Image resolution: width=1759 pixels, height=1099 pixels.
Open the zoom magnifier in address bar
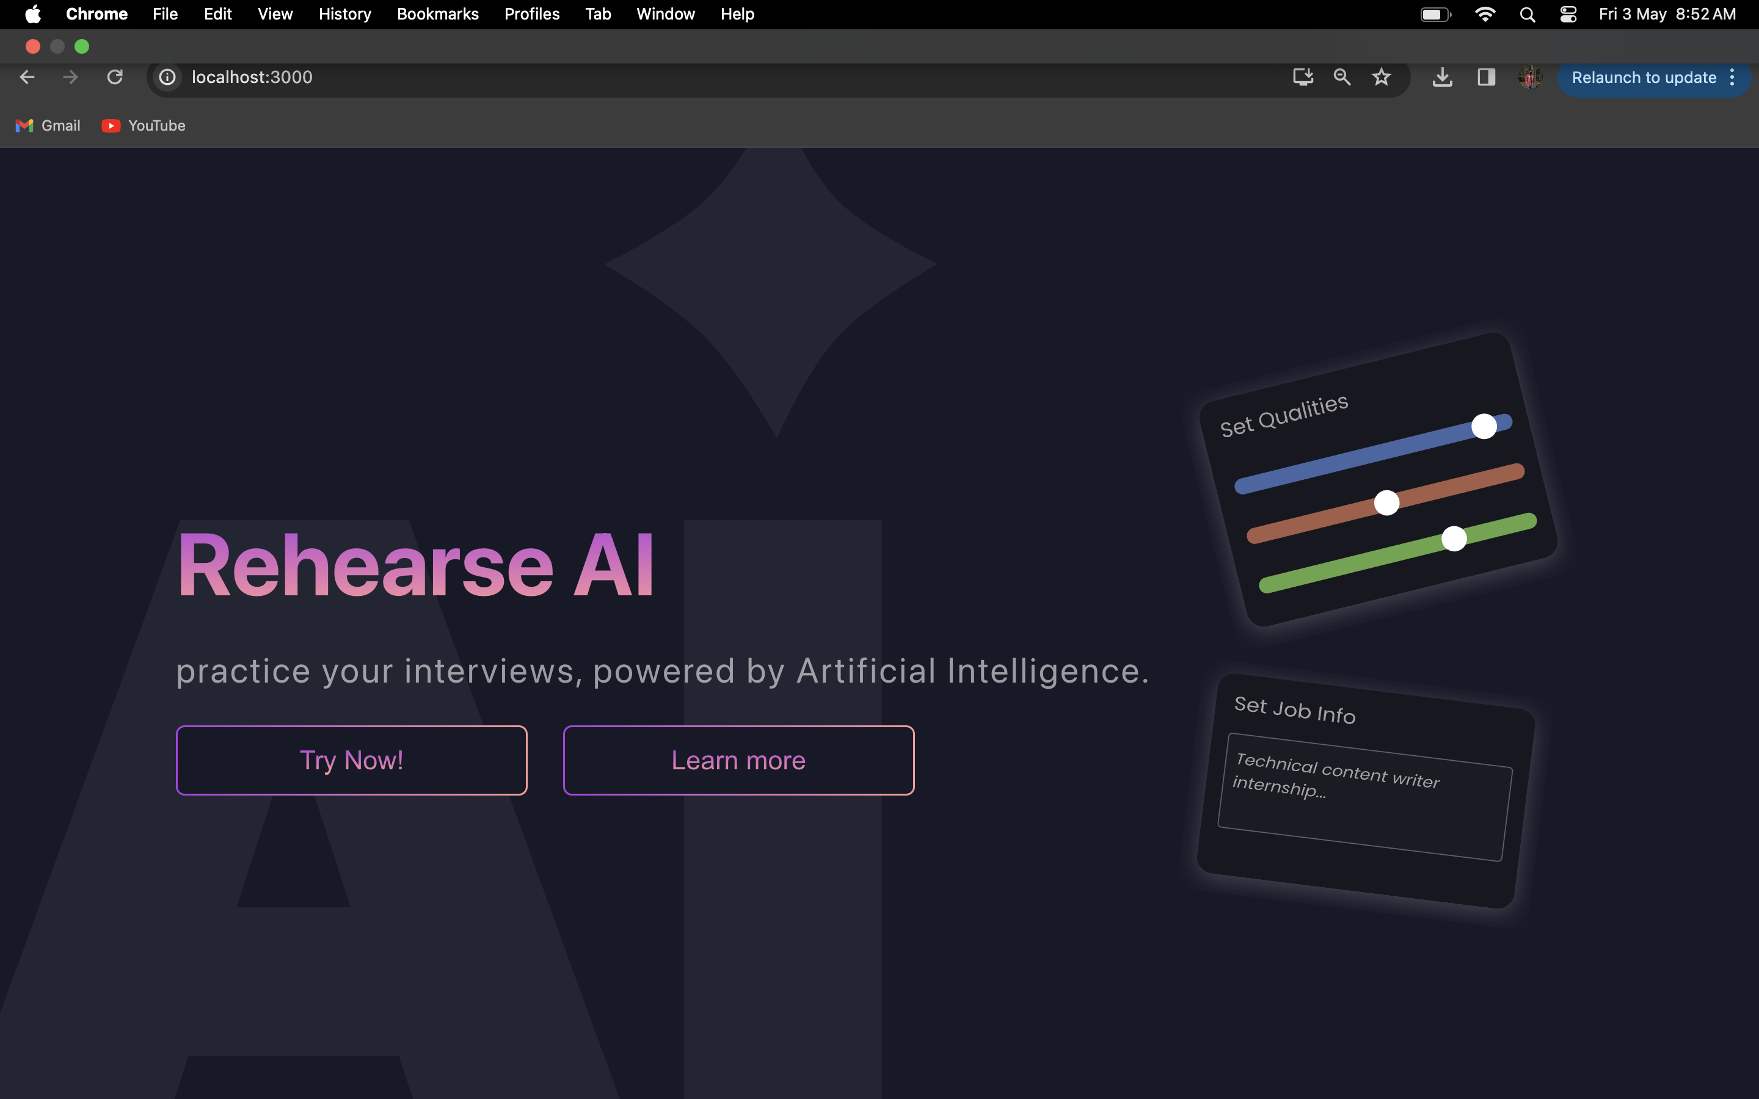(x=1342, y=77)
